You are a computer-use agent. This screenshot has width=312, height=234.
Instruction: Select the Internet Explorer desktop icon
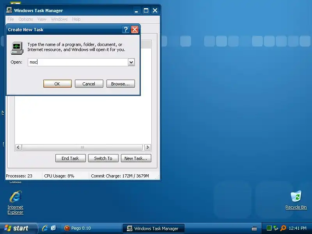(x=15, y=202)
